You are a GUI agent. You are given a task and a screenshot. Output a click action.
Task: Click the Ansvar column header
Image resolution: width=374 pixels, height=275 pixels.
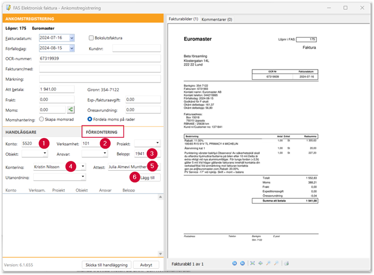[105, 190]
